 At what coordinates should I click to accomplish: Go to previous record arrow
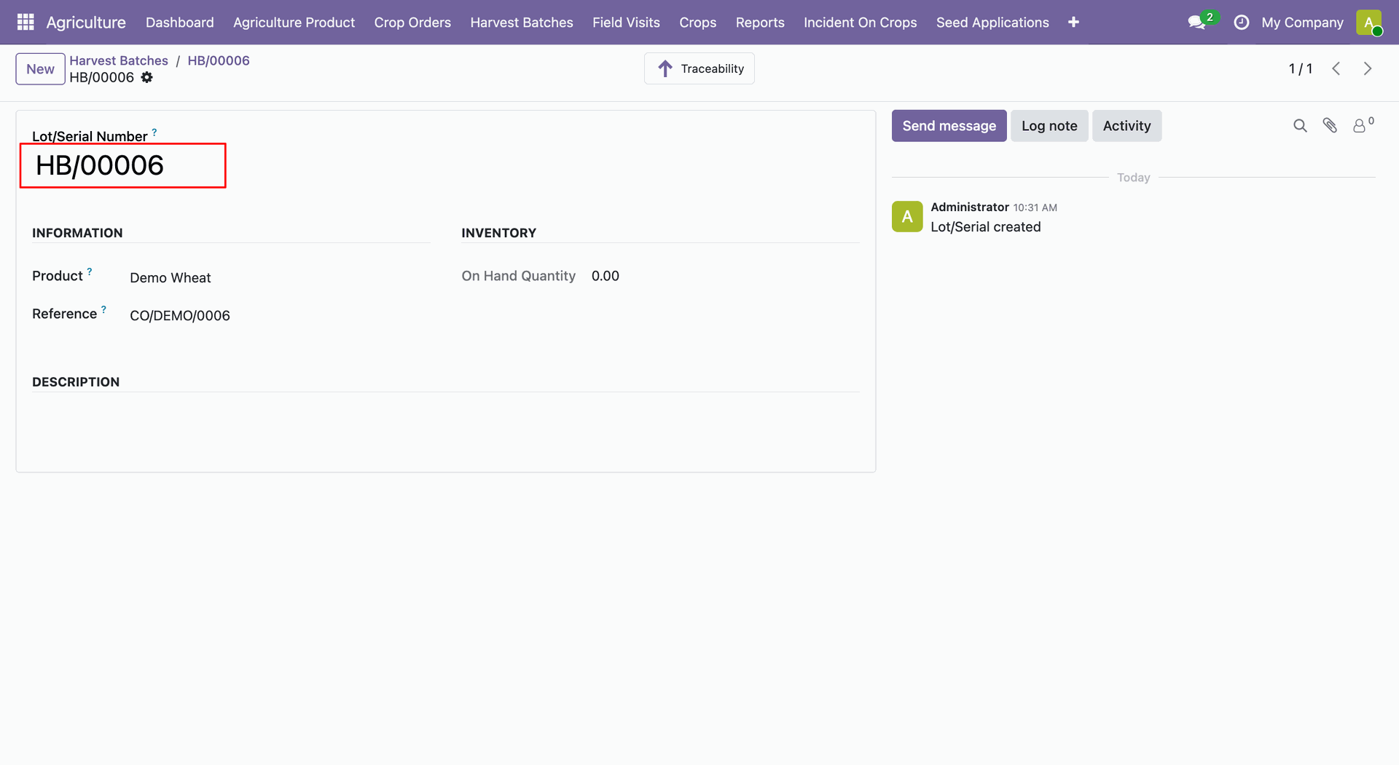click(1336, 68)
